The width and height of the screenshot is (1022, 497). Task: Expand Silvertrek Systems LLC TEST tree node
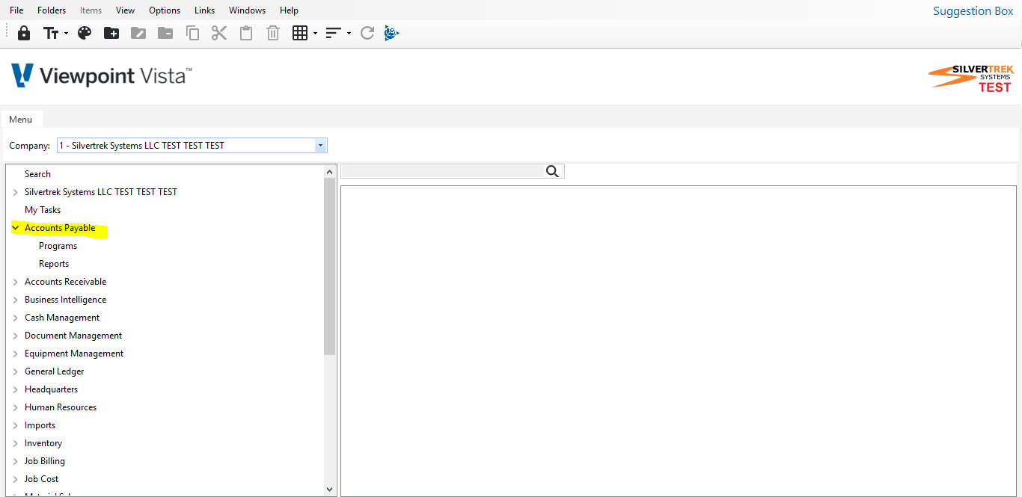pos(16,192)
